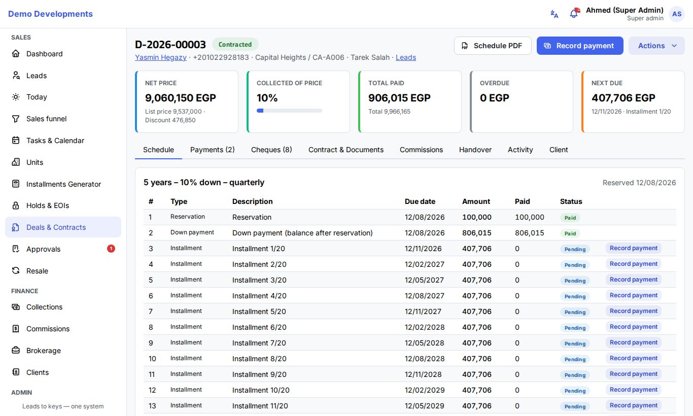Viewport: 693px width, 416px height.
Task: Switch to the deal's Commissions tab
Action: [421, 150]
